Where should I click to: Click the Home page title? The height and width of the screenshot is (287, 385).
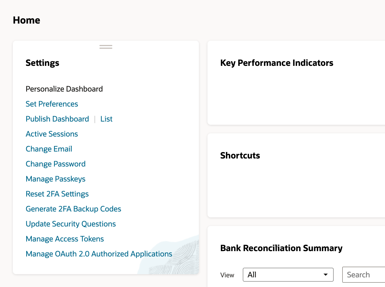(26, 20)
